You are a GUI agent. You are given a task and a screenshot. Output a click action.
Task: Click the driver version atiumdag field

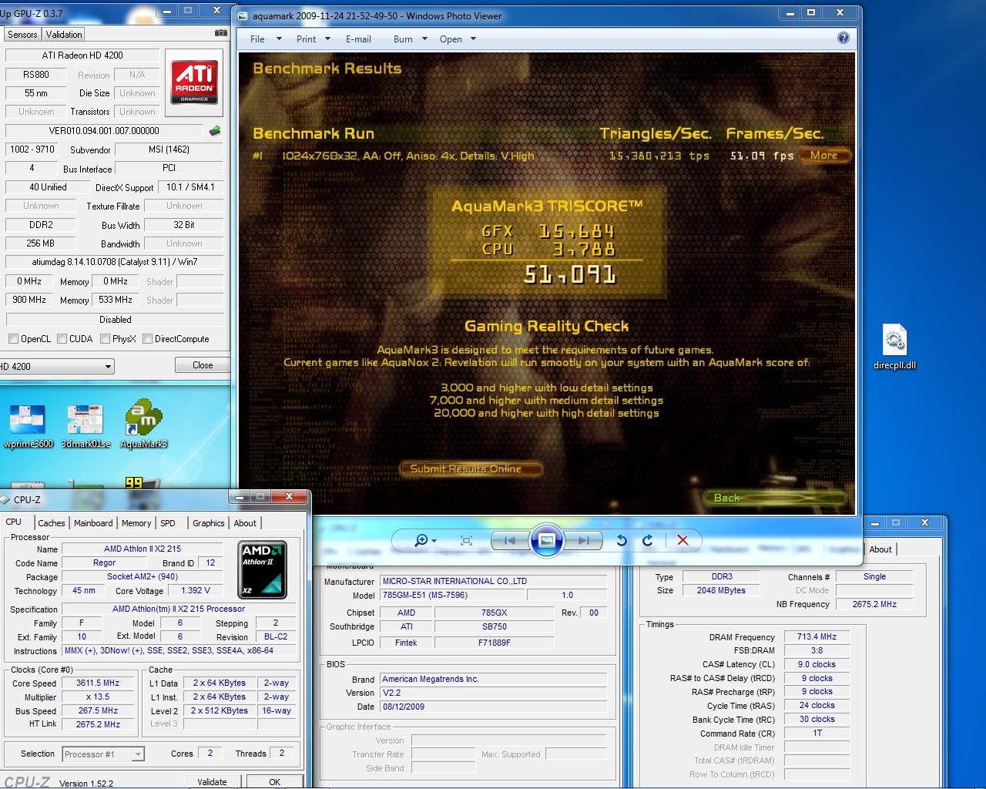click(114, 262)
